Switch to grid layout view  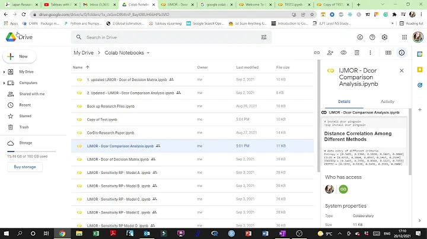coord(388,53)
